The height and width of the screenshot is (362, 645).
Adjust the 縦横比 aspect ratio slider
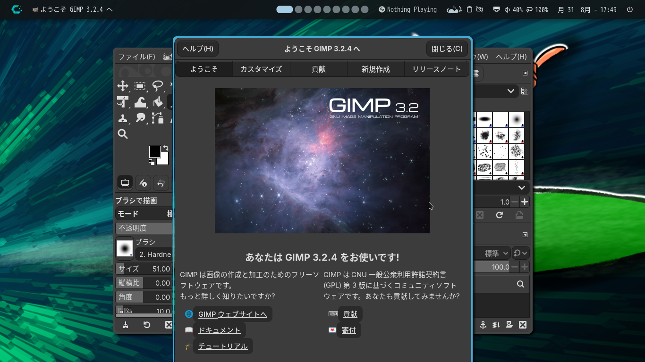pos(144,283)
